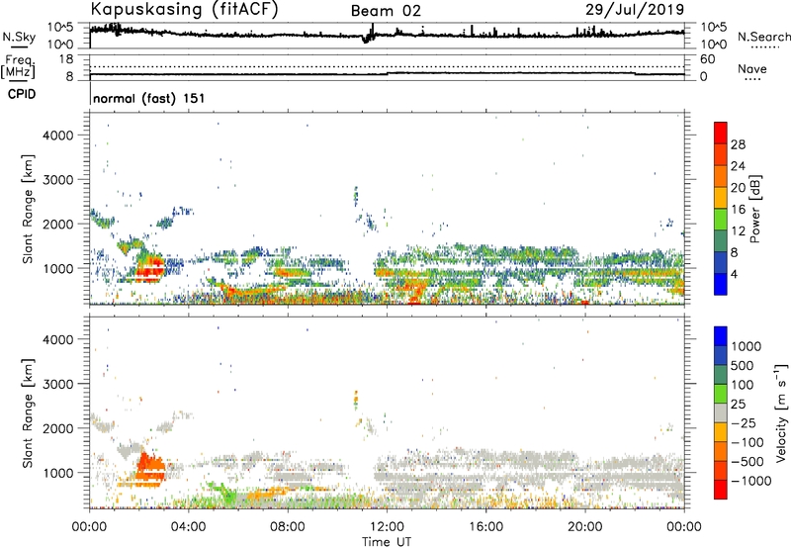The height and width of the screenshot is (548, 791).
Task: Click the '04:00' time axis tick label
Action: pyautogui.click(x=189, y=527)
